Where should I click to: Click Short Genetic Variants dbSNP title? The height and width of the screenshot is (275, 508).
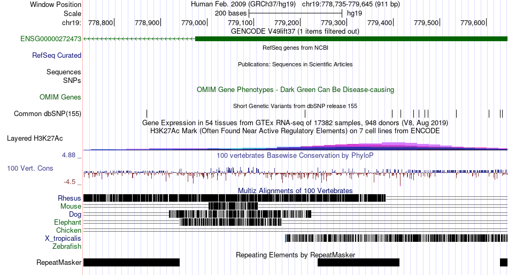click(x=295, y=106)
